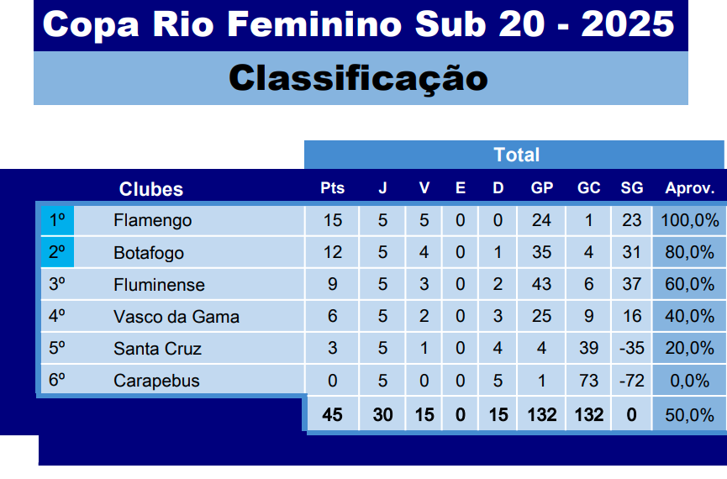Click the SG column header
Screen dimensions: 727x479
point(631,189)
